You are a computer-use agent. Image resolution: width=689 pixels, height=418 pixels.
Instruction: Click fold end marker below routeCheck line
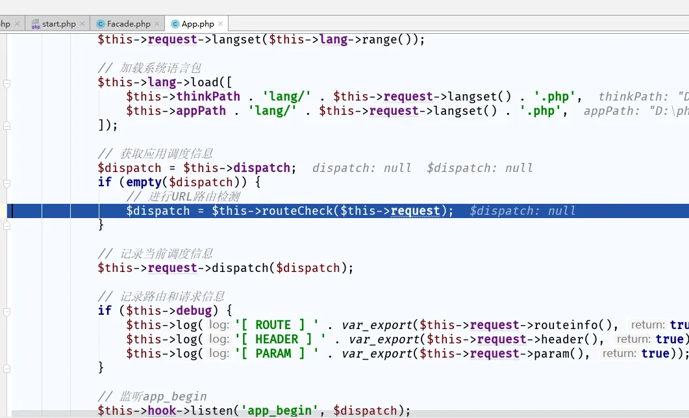pyautogui.click(x=6, y=225)
